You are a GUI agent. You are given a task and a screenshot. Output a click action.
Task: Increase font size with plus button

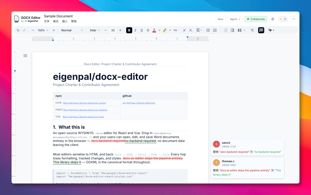tap(120, 30)
